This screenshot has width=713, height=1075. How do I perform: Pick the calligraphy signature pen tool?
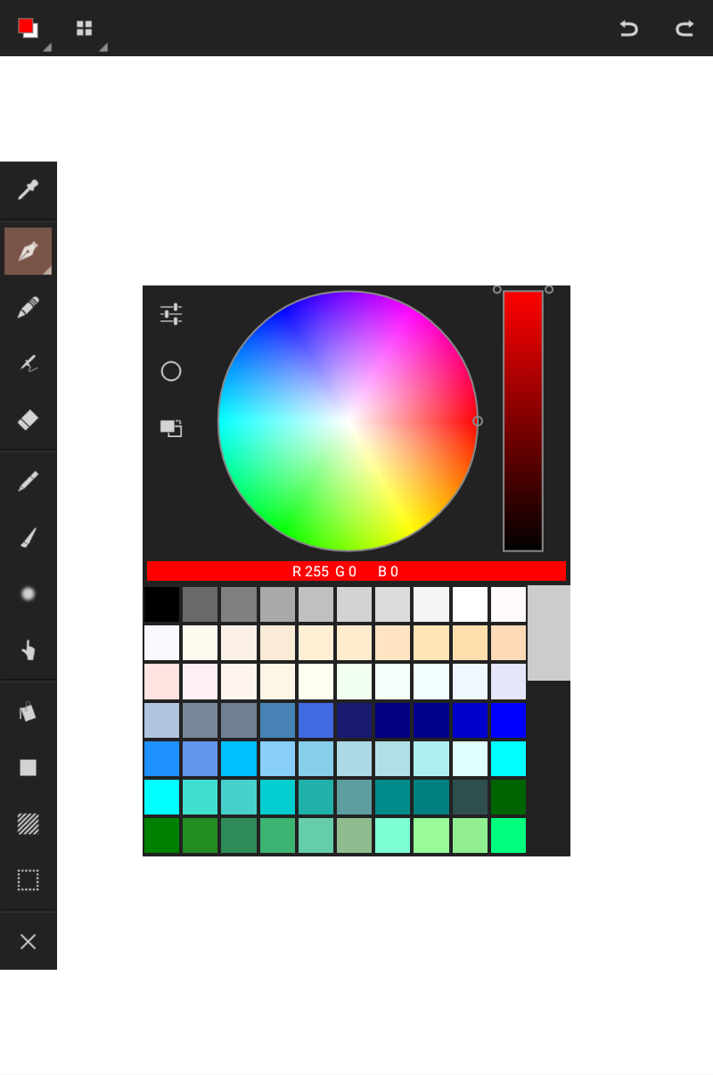29,363
